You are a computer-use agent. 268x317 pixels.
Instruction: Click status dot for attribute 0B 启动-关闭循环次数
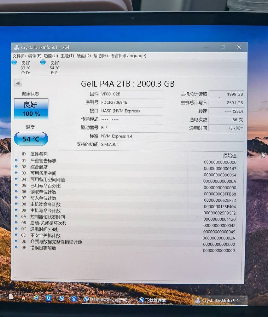point(16,222)
